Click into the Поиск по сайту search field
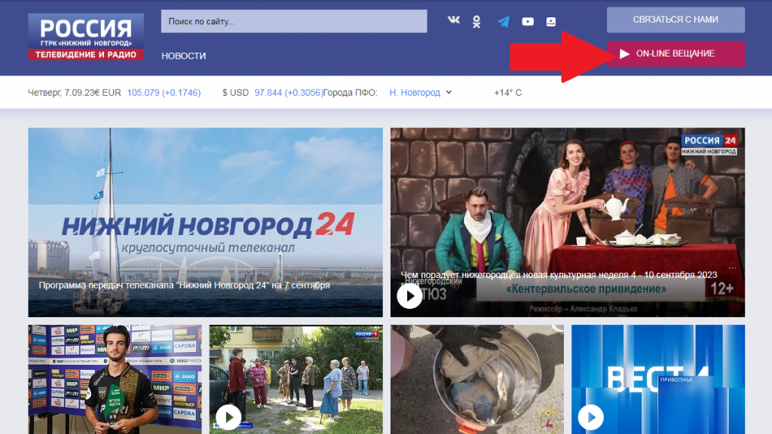The width and height of the screenshot is (772, 434). pyautogui.click(x=294, y=21)
